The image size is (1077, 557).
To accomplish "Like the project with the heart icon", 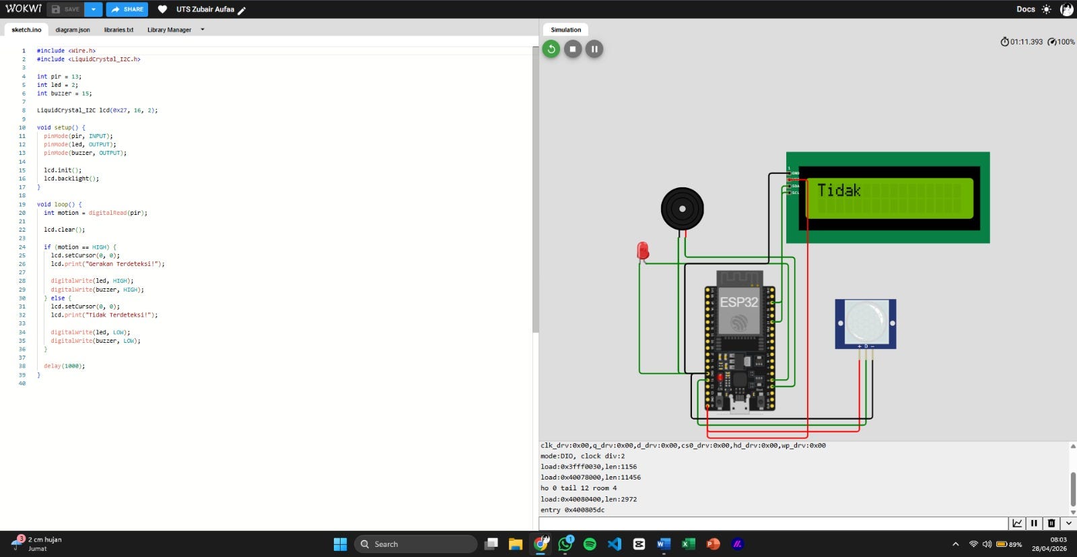I will [162, 9].
